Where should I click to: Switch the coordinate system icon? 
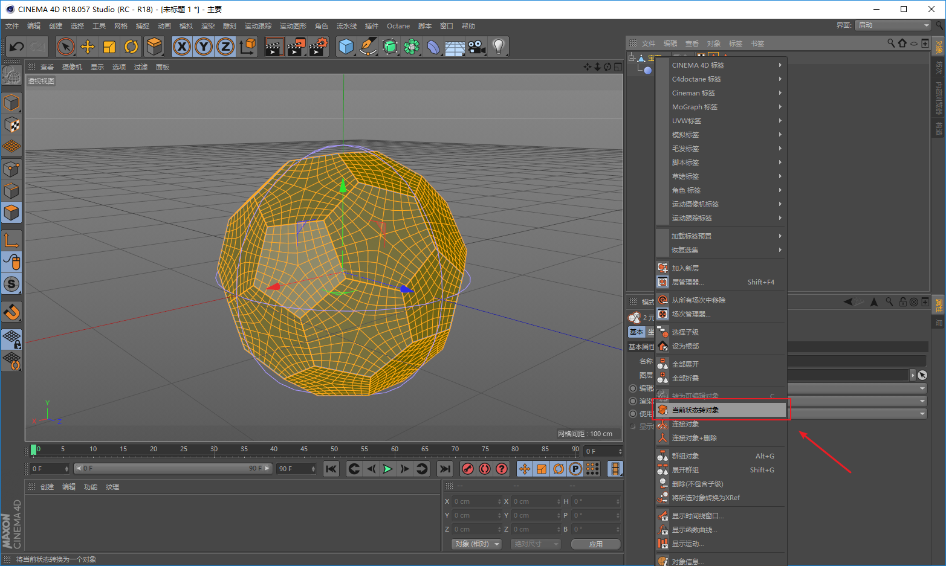(247, 47)
